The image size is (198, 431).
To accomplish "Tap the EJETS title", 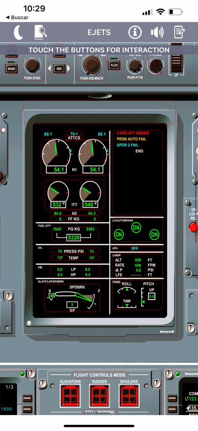I will click(99, 32).
